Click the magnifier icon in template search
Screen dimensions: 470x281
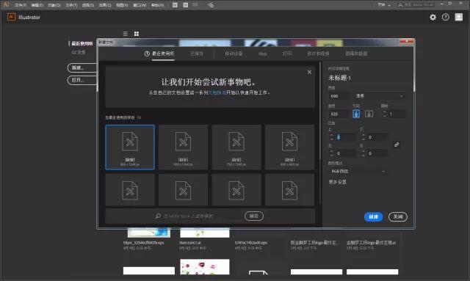point(158,216)
